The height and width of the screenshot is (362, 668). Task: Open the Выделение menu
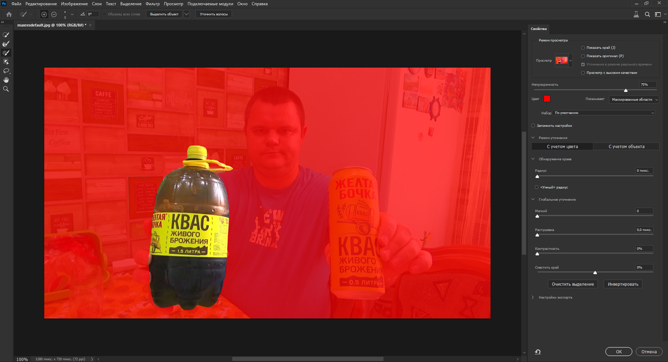tap(131, 4)
